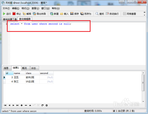Load a query file with 载入
Viewport: 148px width, 114px height.
tap(64, 14)
